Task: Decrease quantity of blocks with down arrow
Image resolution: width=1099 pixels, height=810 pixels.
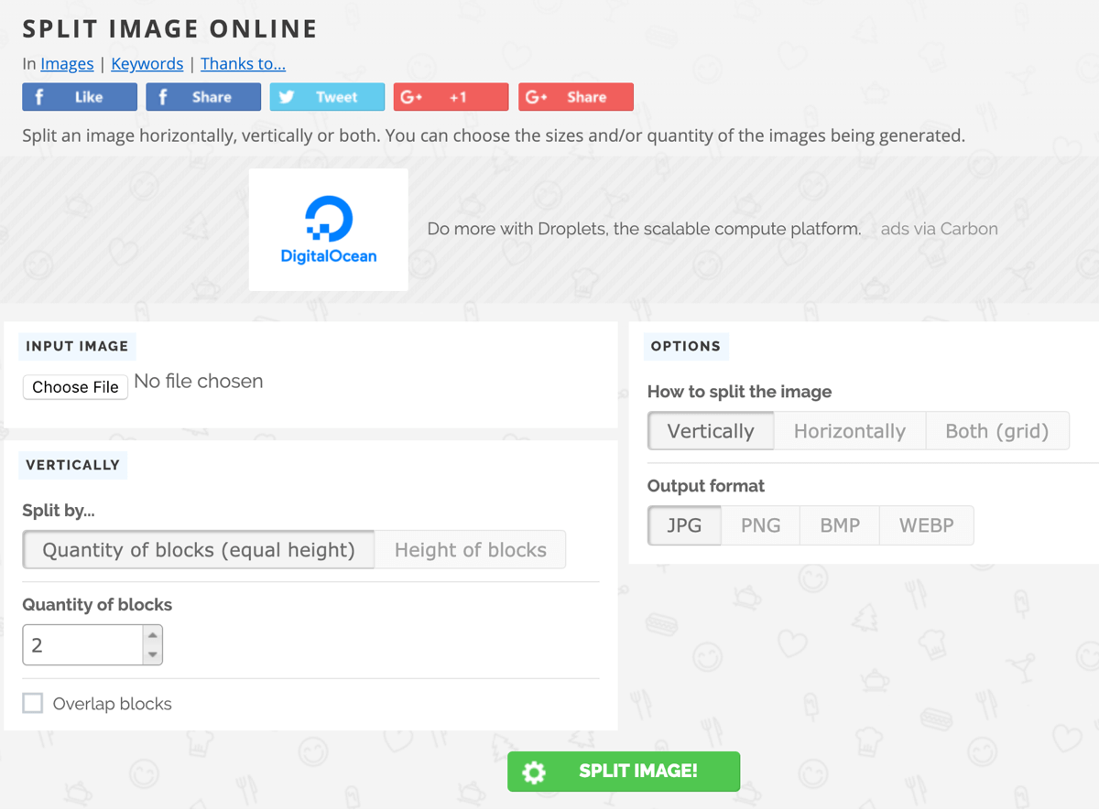Action: click(153, 655)
